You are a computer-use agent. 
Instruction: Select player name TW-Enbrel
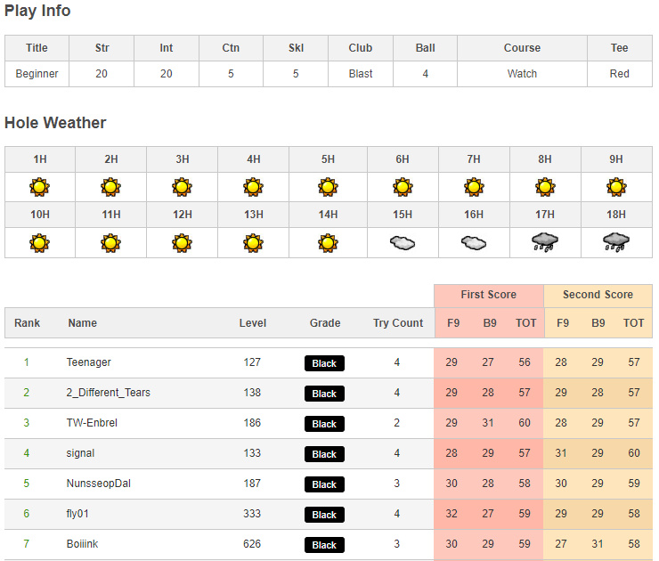[92, 423]
